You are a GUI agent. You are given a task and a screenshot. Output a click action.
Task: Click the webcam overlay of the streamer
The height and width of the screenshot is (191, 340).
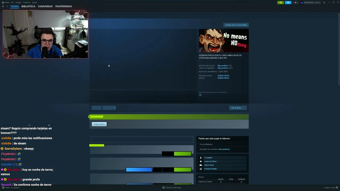(45, 34)
